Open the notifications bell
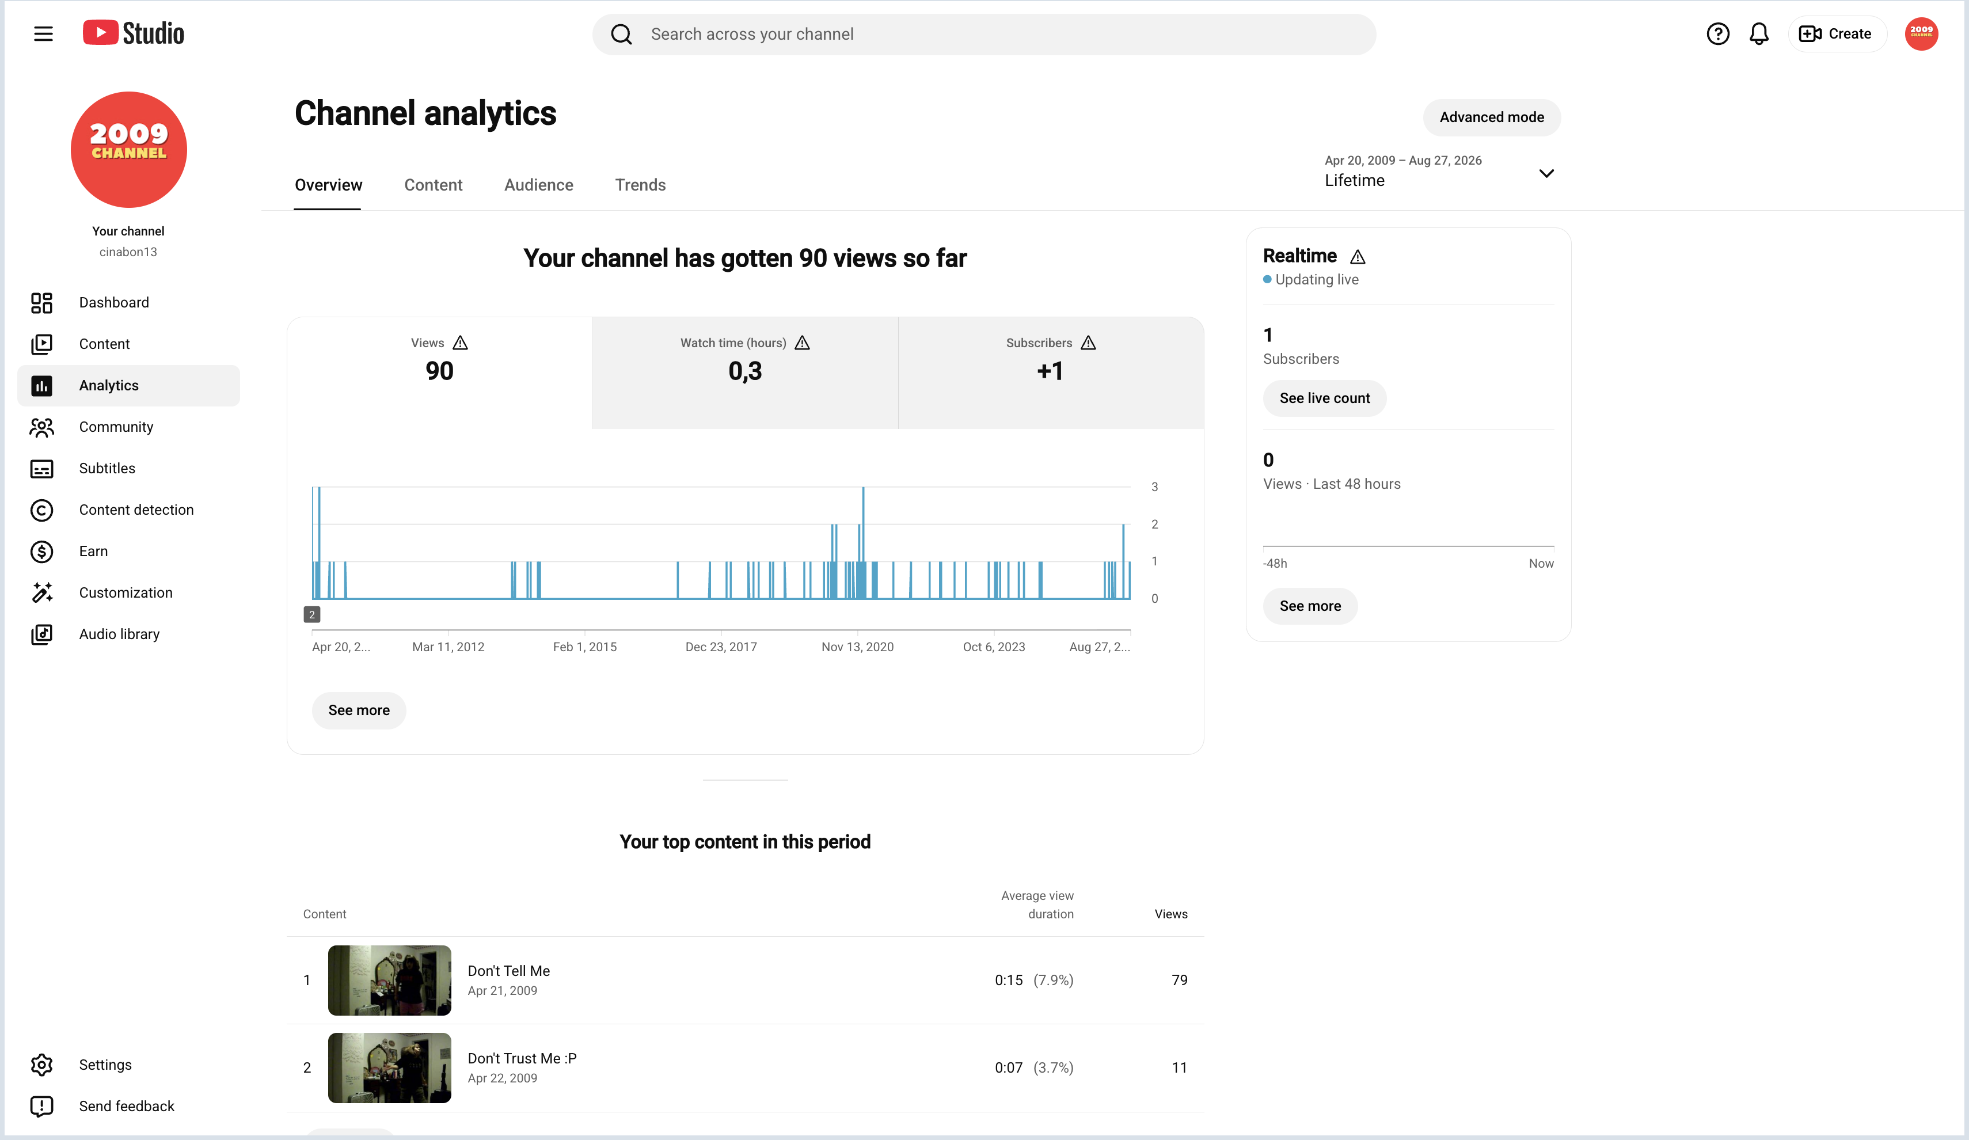The height and width of the screenshot is (1140, 1969). click(1759, 33)
